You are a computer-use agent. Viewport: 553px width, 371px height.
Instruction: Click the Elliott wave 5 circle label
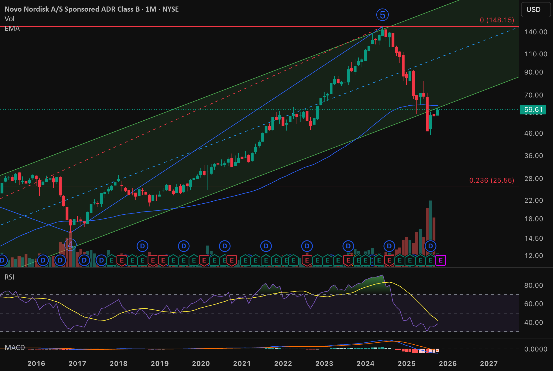pos(383,15)
